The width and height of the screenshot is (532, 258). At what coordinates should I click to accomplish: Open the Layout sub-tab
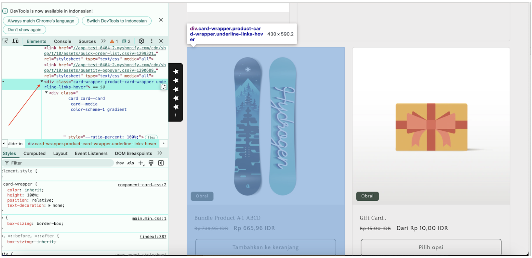pyautogui.click(x=60, y=153)
